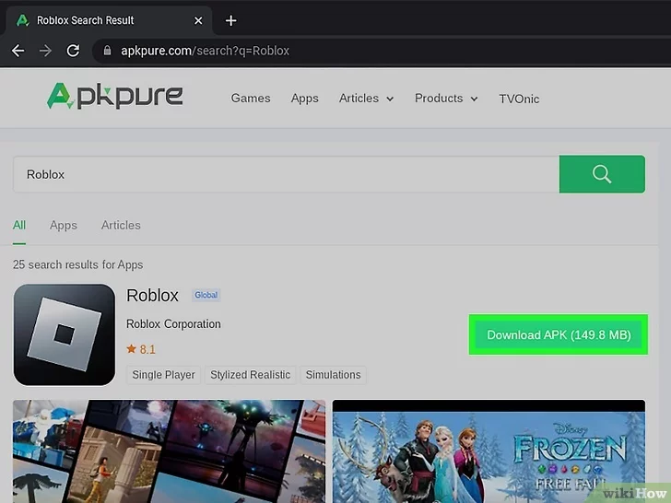This screenshot has width=671, height=503.
Task: Select the Roblox Search Result browser tab
Action: pos(107,20)
